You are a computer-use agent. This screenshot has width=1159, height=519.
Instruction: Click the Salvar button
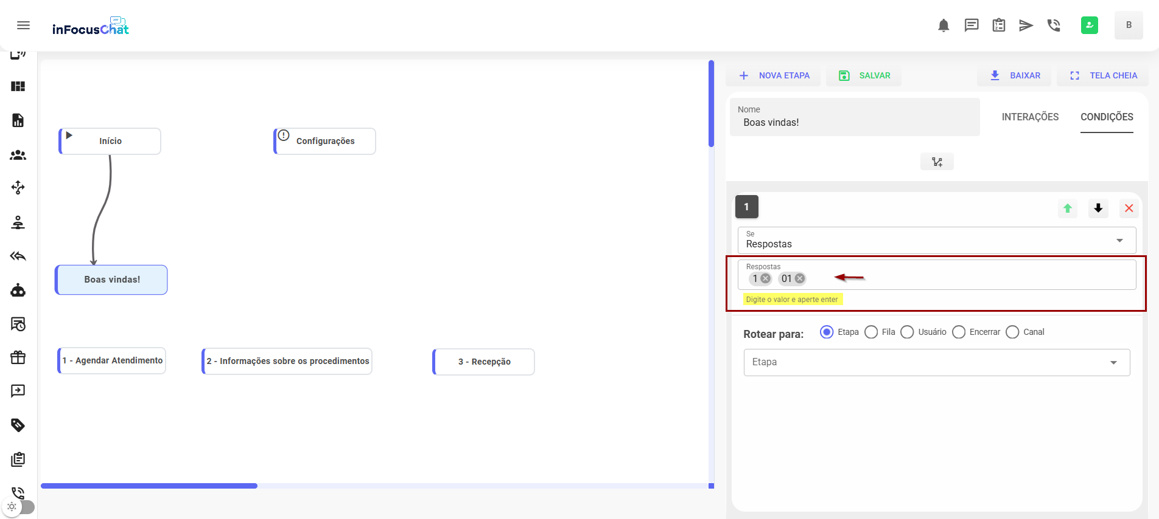pyautogui.click(x=864, y=76)
